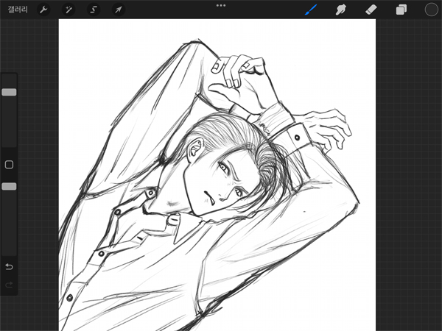Select the Brush tool
This screenshot has width=442, height=331.
point(311,10)
